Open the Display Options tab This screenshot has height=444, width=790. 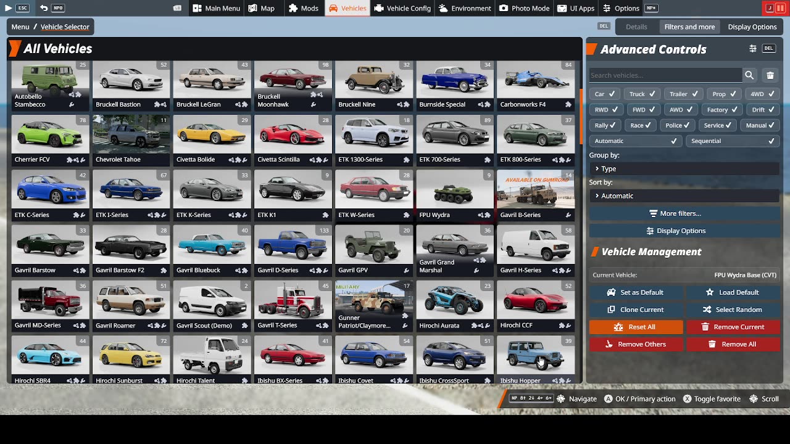752,27
